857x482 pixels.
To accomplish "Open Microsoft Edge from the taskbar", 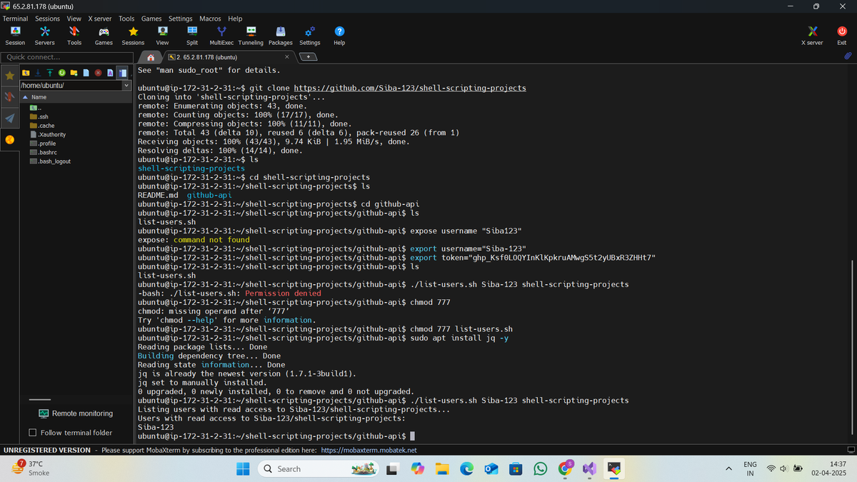I will (466, 469).
